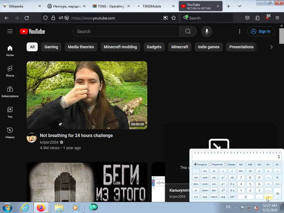The image size is (284, 213).
Task: Switch to TSNG - Operating tab
Action: 111,6
